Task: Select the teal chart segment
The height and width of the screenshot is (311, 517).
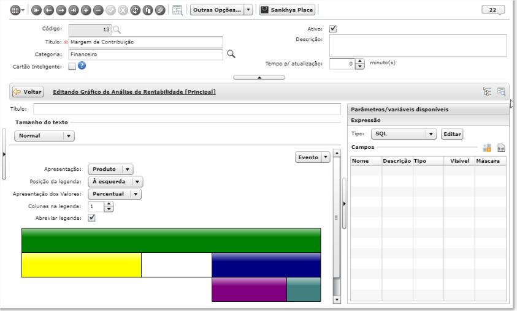Action: (x=304, y=290)
